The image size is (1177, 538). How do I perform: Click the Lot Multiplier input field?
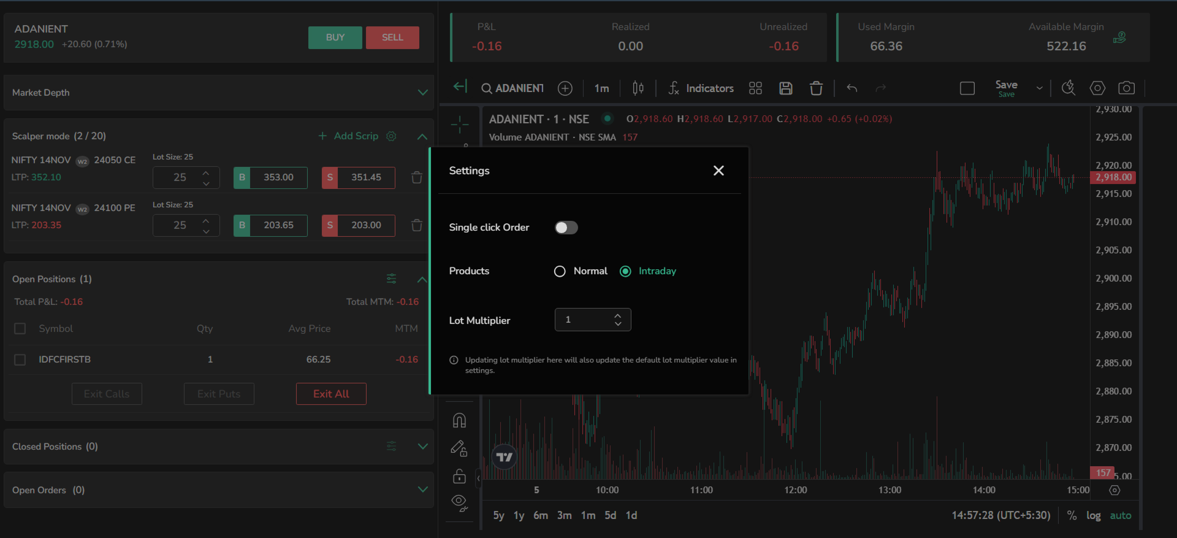pos(592,320)
